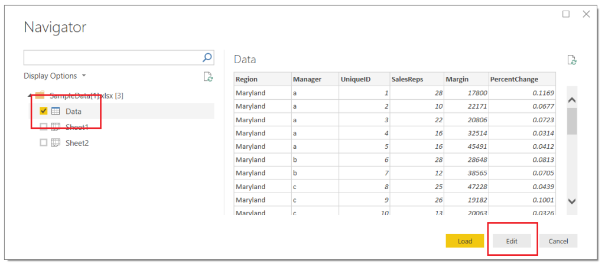Image resolution: width=605 pixels, height=267 pixels.
Task: Click the SalesReps column header
Action: click(417, 79)
